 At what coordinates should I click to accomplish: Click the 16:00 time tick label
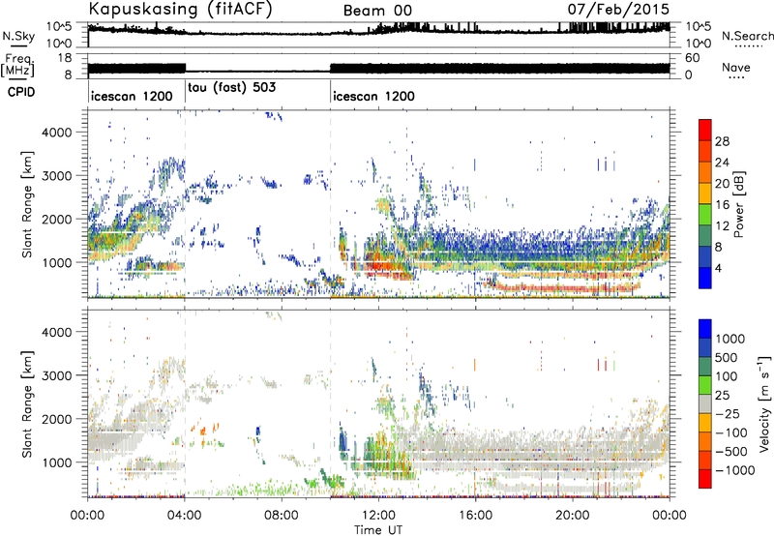pos(475,516)
